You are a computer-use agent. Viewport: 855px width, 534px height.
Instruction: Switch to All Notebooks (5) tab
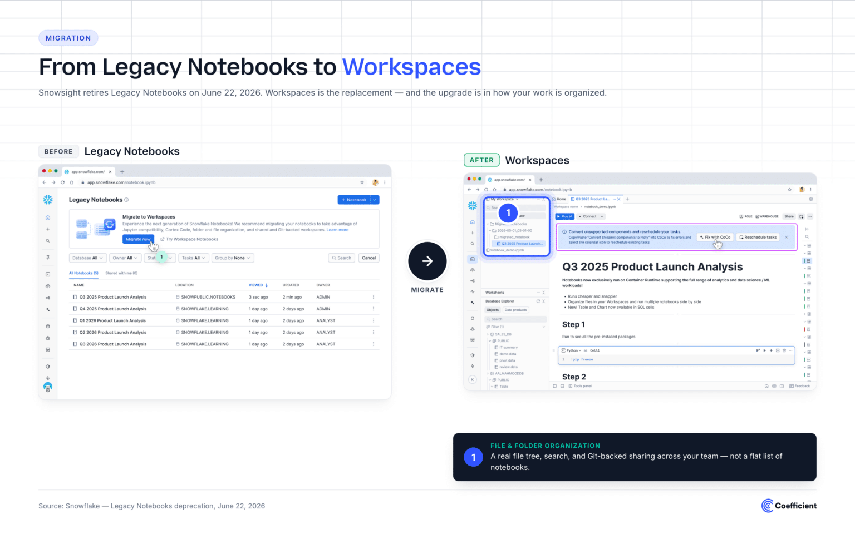tap(83, 273)
